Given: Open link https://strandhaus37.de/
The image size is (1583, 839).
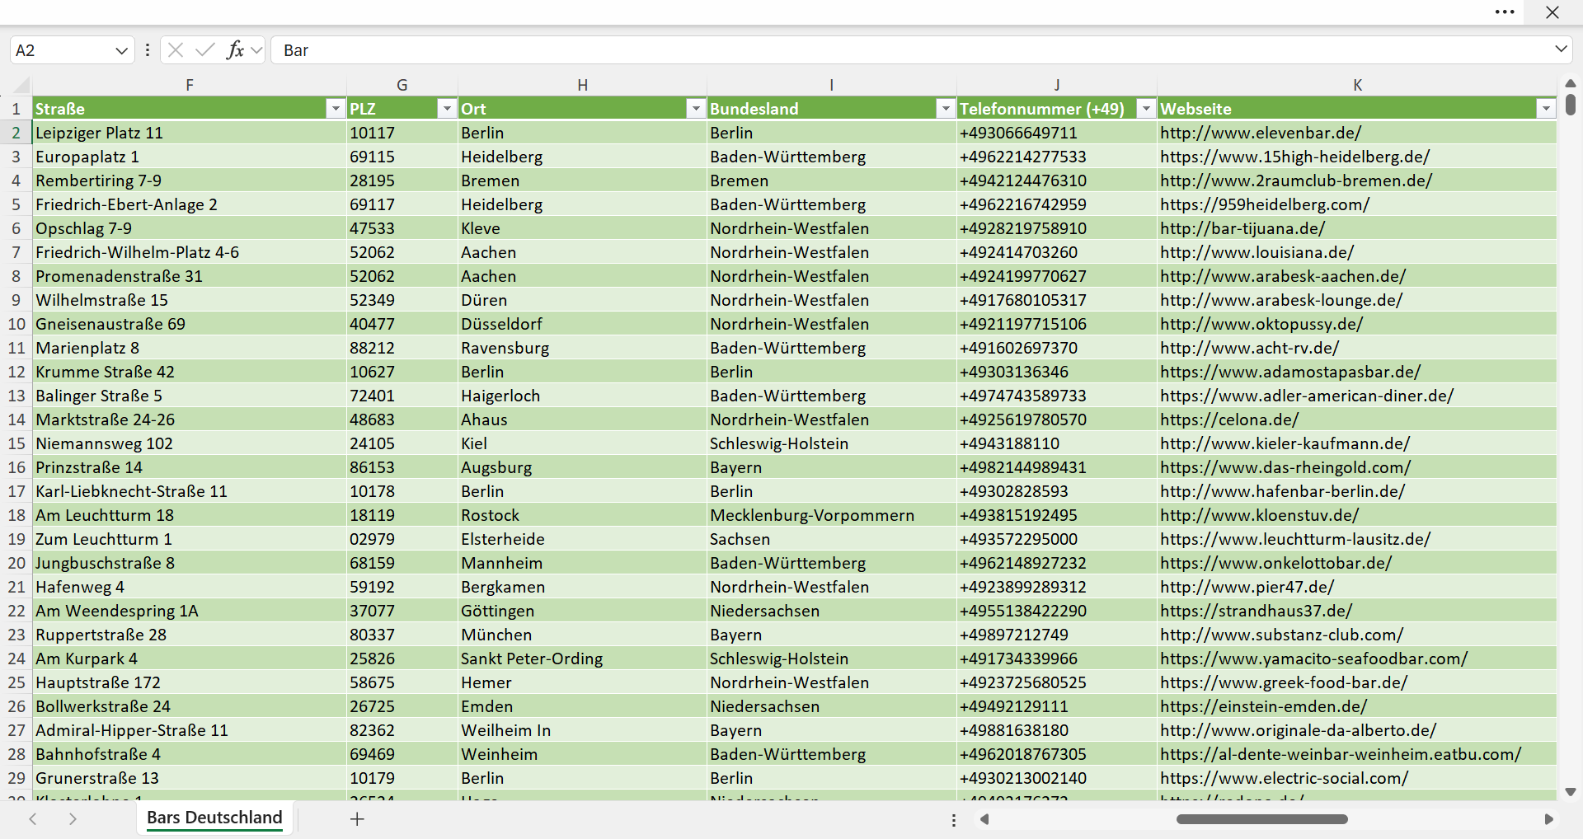Looking at the screenshot, I should (1256, 611).
